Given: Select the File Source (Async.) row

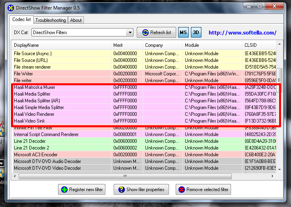Looking at the screenshot, I should [144, 54].
